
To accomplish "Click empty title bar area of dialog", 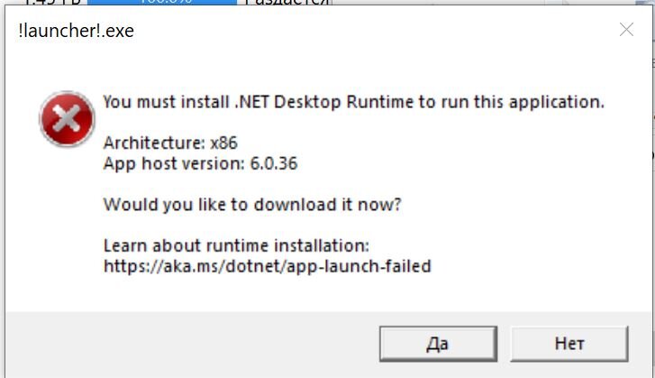I will (360, 31).
